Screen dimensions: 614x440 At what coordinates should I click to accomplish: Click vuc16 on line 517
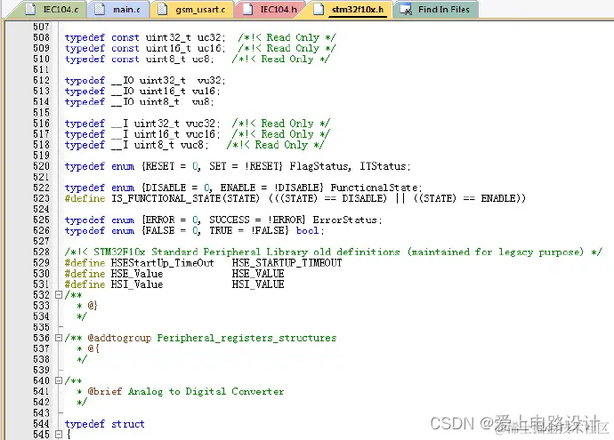[x=200, y=134]
